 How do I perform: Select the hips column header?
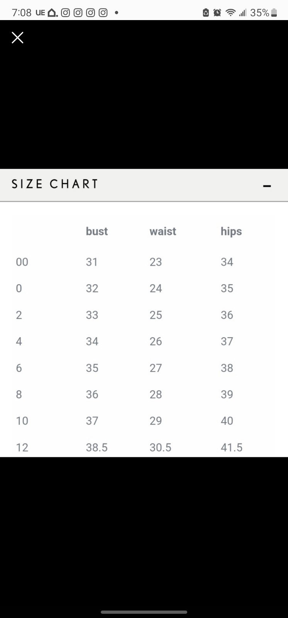tap(231, 232)
